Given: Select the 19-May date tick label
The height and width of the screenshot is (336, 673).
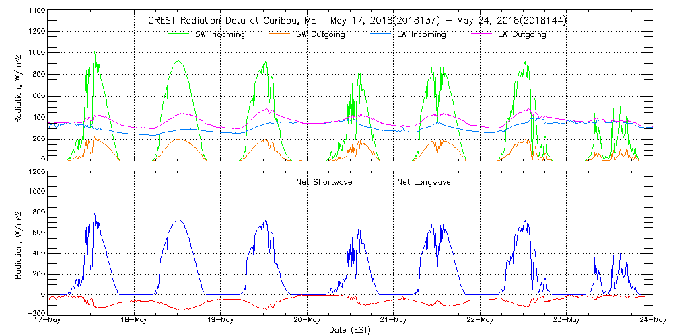Looking at the screenshot, I should 221,320.
